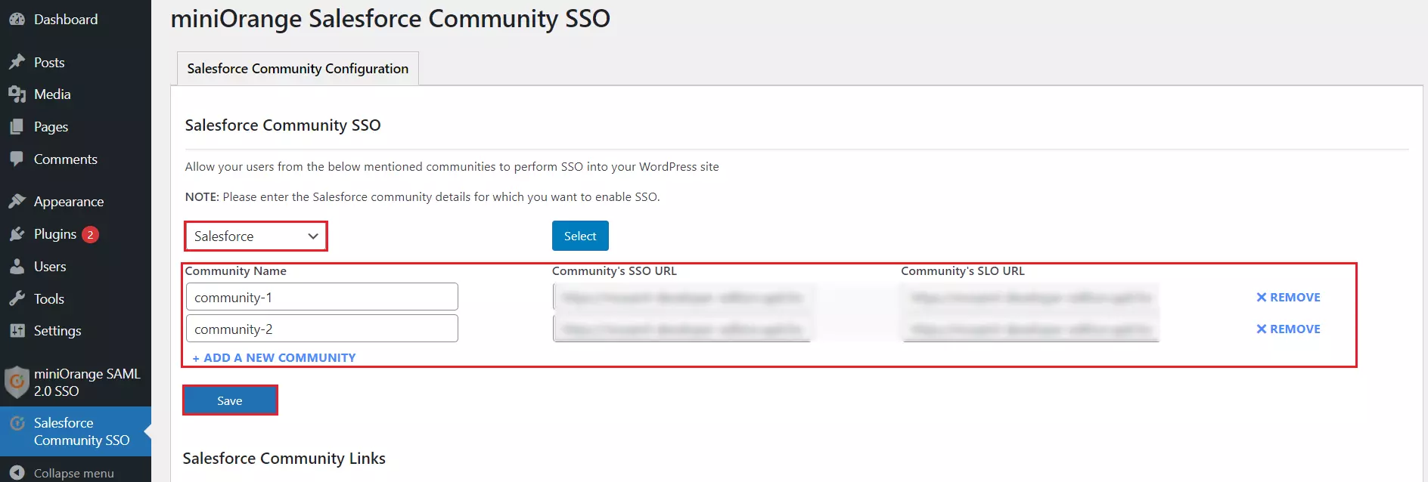Click REMOVE for community-2
The height and width of the screenshot is (482, 1428).
point(1289,329)
